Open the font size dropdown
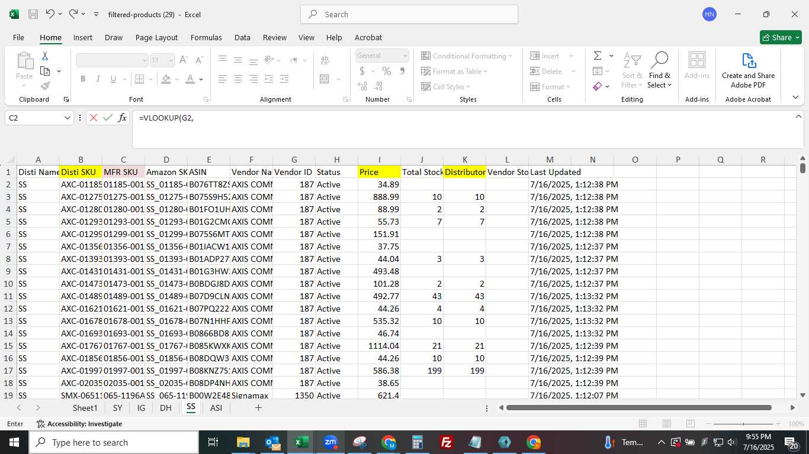Screen dimensions: 809x454 (x=171, y=60)
